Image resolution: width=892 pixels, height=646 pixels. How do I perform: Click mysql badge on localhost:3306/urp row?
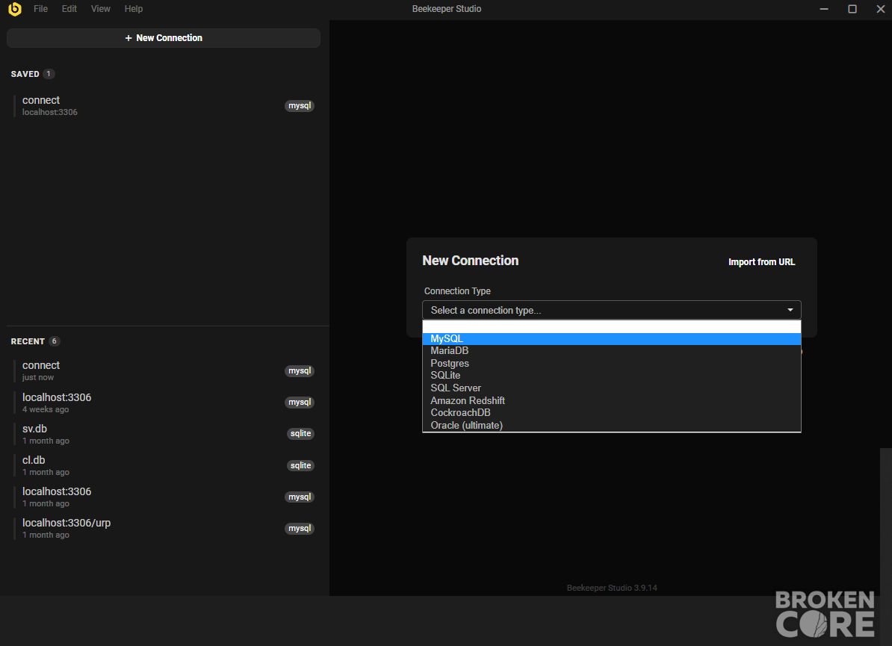click(300, 528)
